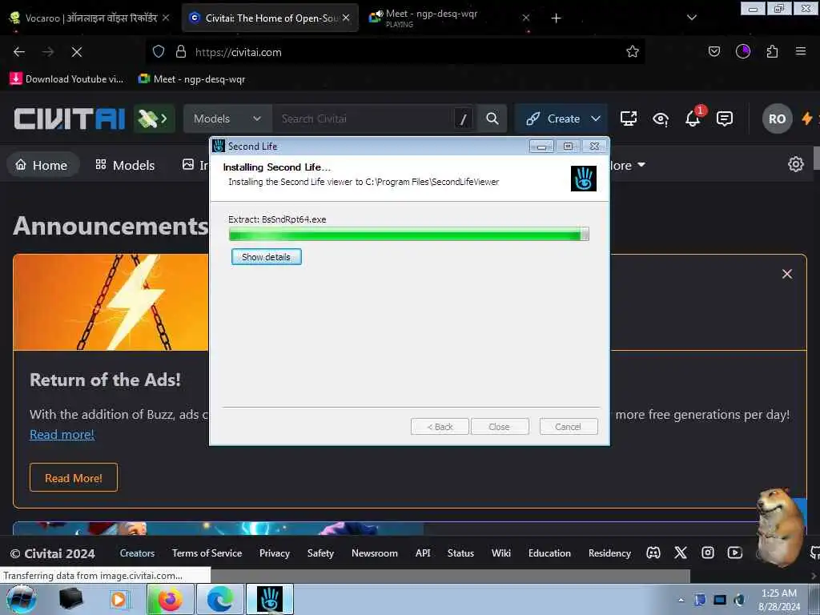Open Firefox extensions puzzle icon

coord(772,51)
